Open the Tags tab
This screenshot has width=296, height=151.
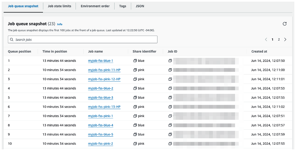point(123,6)
